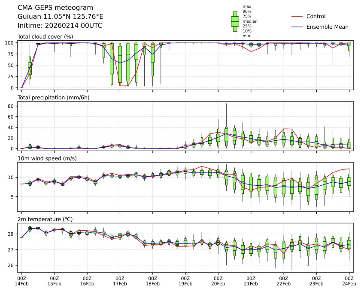The height and width of the screenshot is (291, 361).
Task: Click the red Control legend line
Action: [297, 16]
